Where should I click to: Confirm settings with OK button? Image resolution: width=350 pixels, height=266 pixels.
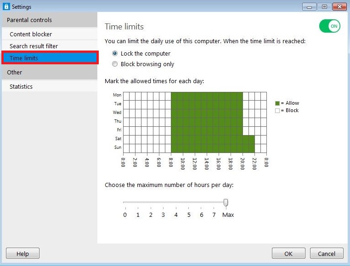(x=288, y=254)
